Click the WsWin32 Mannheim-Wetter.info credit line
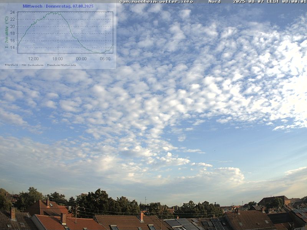This screenshot has width=307, height=230. pyautogui.click(x=40, y=65)
